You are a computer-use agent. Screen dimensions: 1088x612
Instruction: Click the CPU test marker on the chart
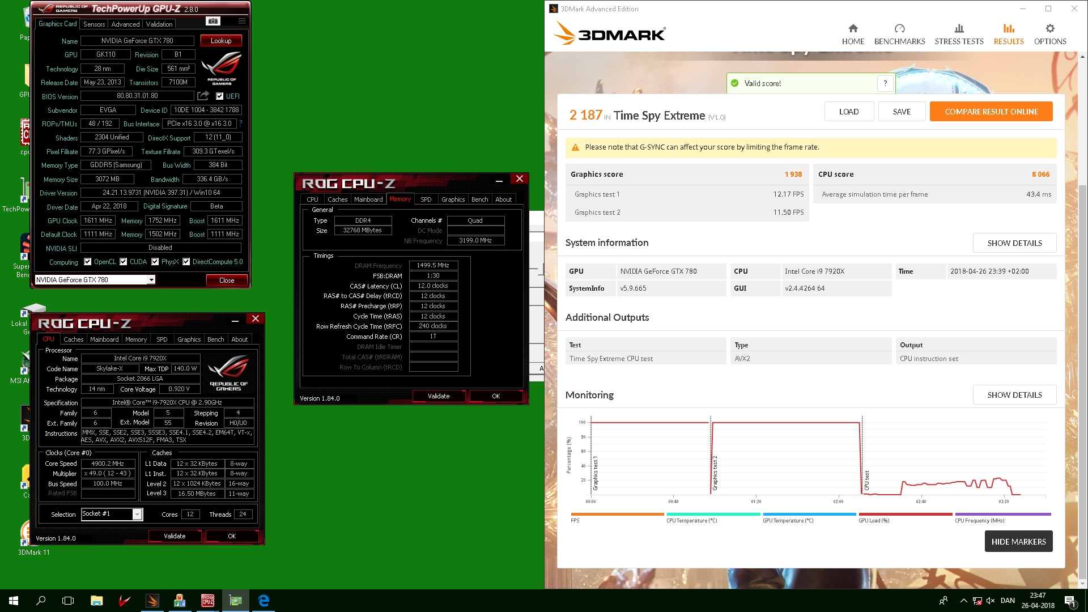866,481
